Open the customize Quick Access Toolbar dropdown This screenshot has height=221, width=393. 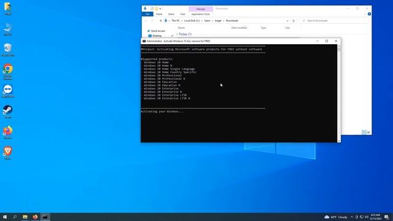(x=160, y=9)
